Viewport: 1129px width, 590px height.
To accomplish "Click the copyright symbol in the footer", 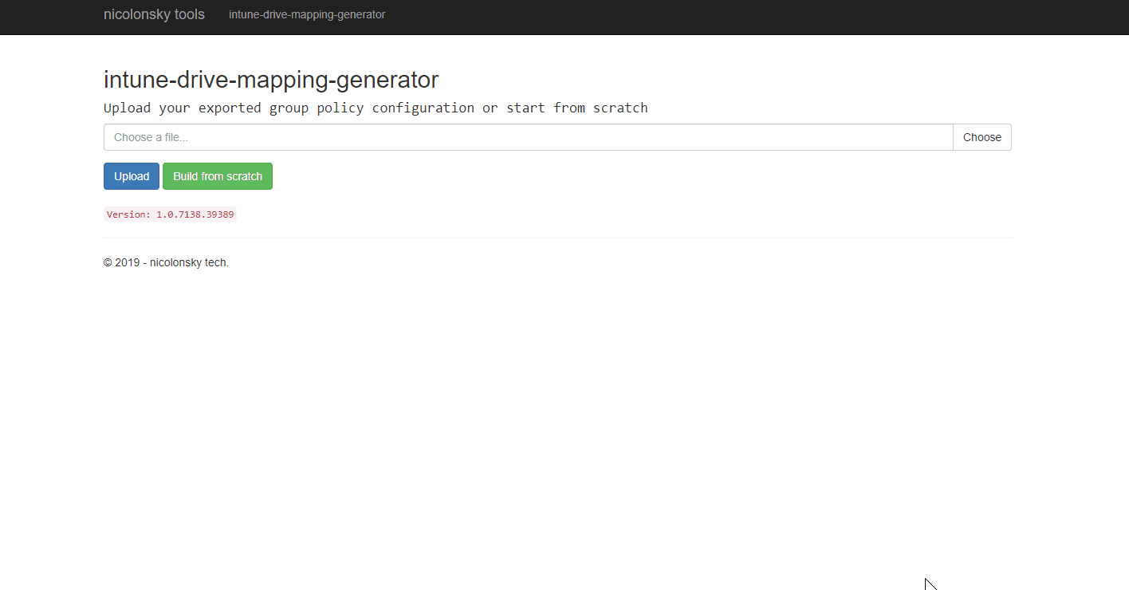I will (108, 262).
